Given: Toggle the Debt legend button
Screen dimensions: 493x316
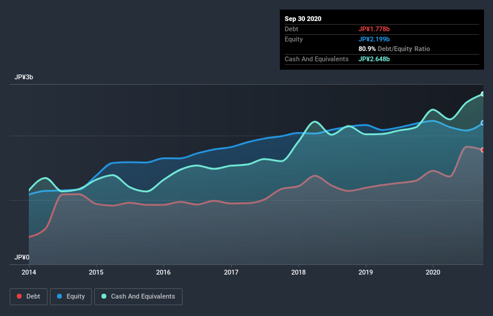Looking at the screenshot, I should [28, 297].
